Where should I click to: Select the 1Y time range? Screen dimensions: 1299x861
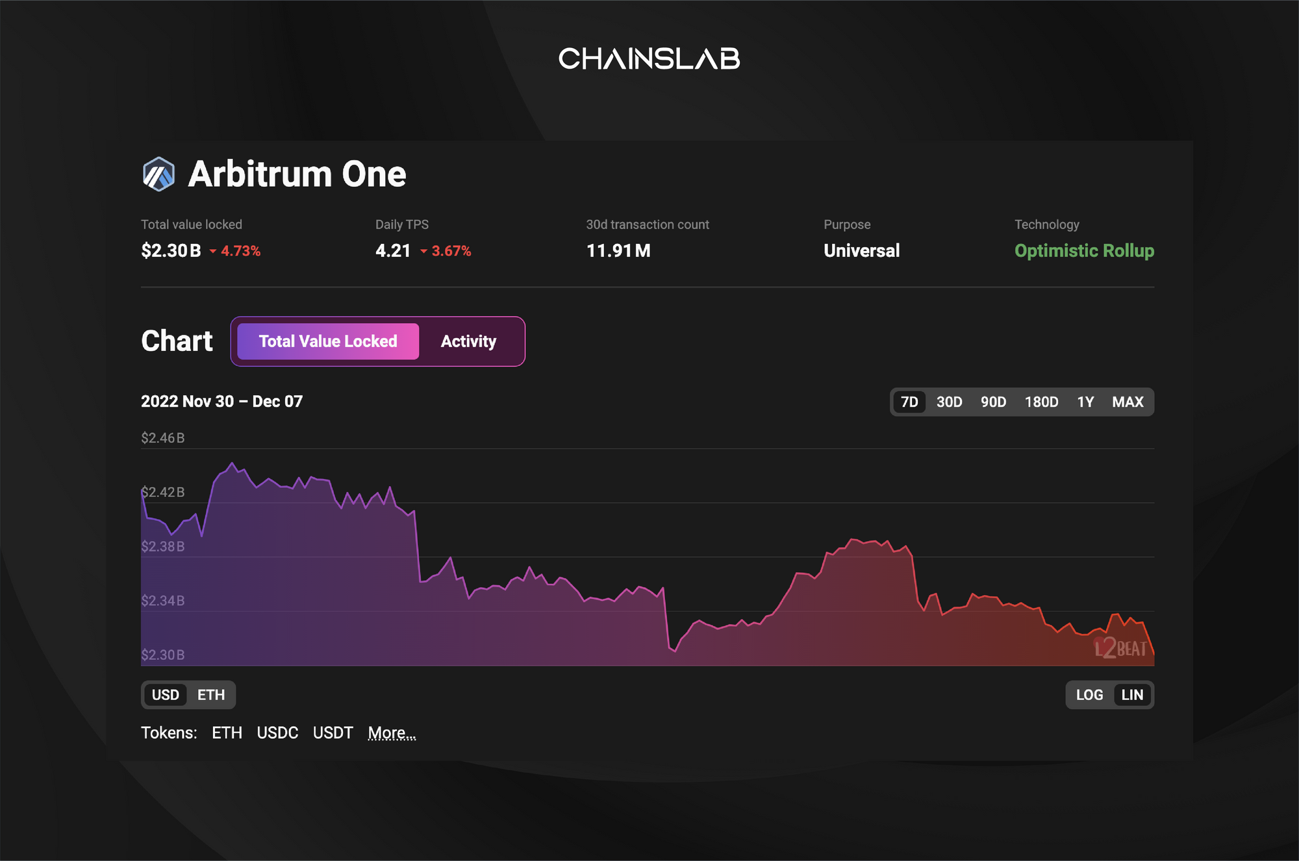point(1085,402)
